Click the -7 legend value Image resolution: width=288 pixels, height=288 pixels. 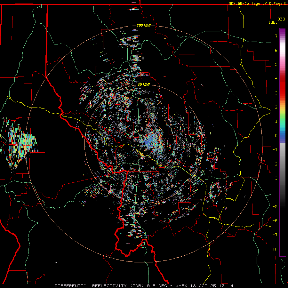coord(275,235)
